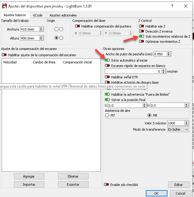Select the top-right origin radio button
194x197 pixels.
61,29
